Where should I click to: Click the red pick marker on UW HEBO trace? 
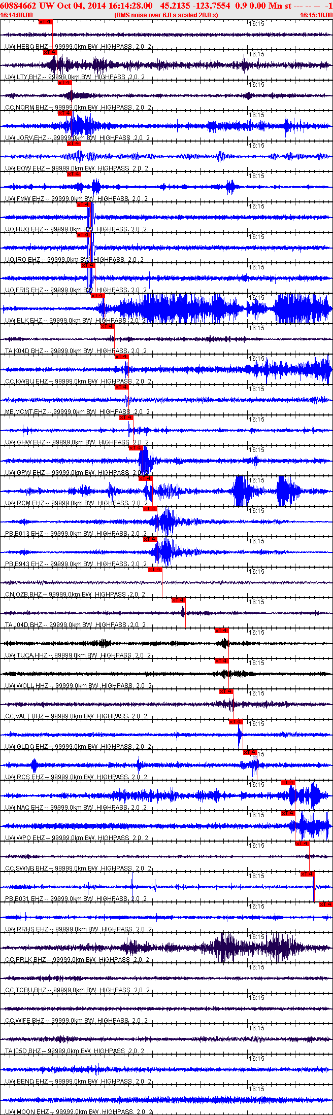(x=46, y=22)
